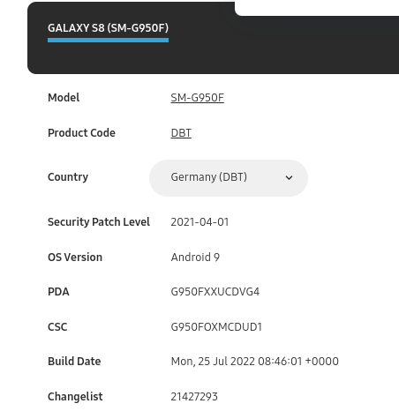Click the OS Version label
The image size is (399, 411).
75,258
